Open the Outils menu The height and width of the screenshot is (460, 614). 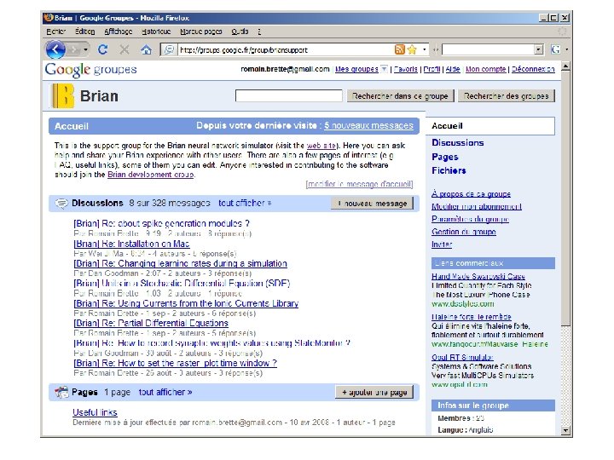click(x=240, y=32)
